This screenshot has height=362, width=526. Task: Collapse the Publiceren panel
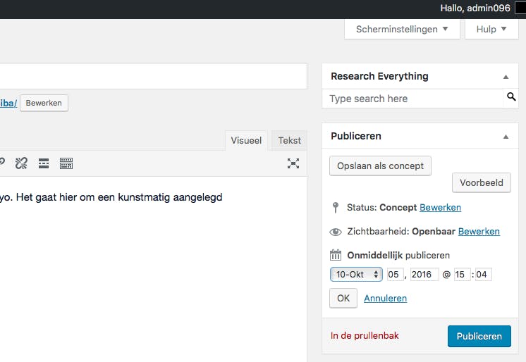(506, 137)
